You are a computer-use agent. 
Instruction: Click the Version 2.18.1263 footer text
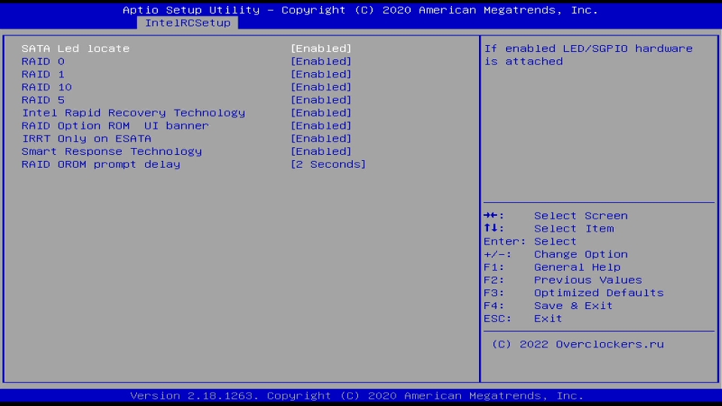tap(356, 396)
